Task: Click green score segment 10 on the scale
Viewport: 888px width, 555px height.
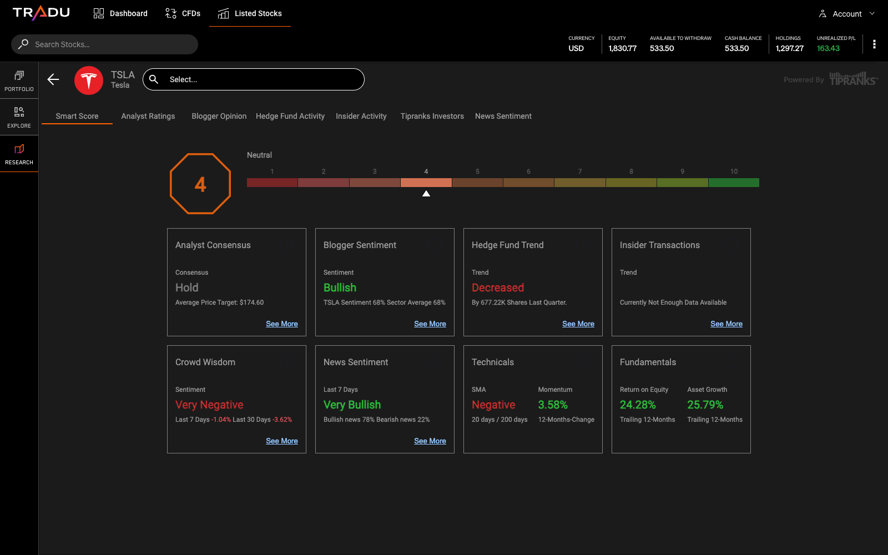Action: tap(734, 183)
